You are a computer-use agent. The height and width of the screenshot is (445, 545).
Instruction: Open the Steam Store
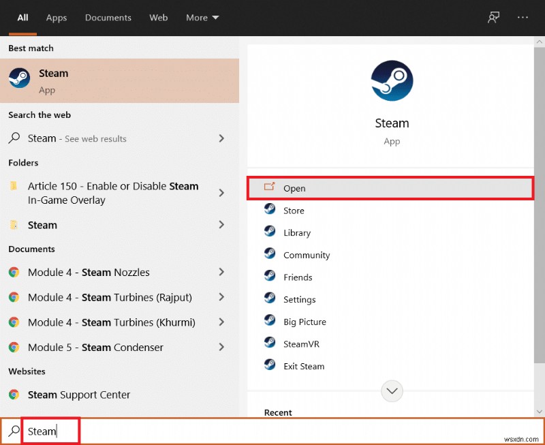tap(292, 211)
